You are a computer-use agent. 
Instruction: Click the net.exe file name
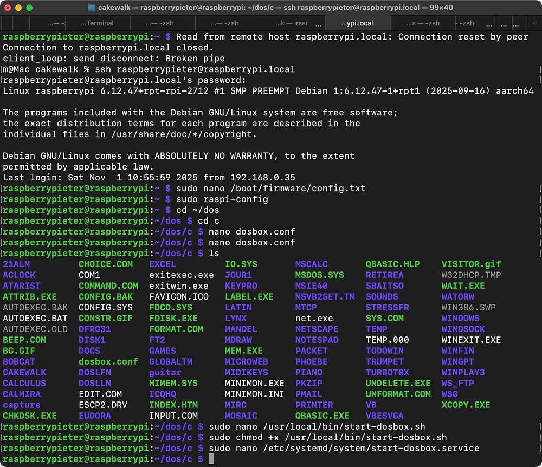(x=314, y=318)
